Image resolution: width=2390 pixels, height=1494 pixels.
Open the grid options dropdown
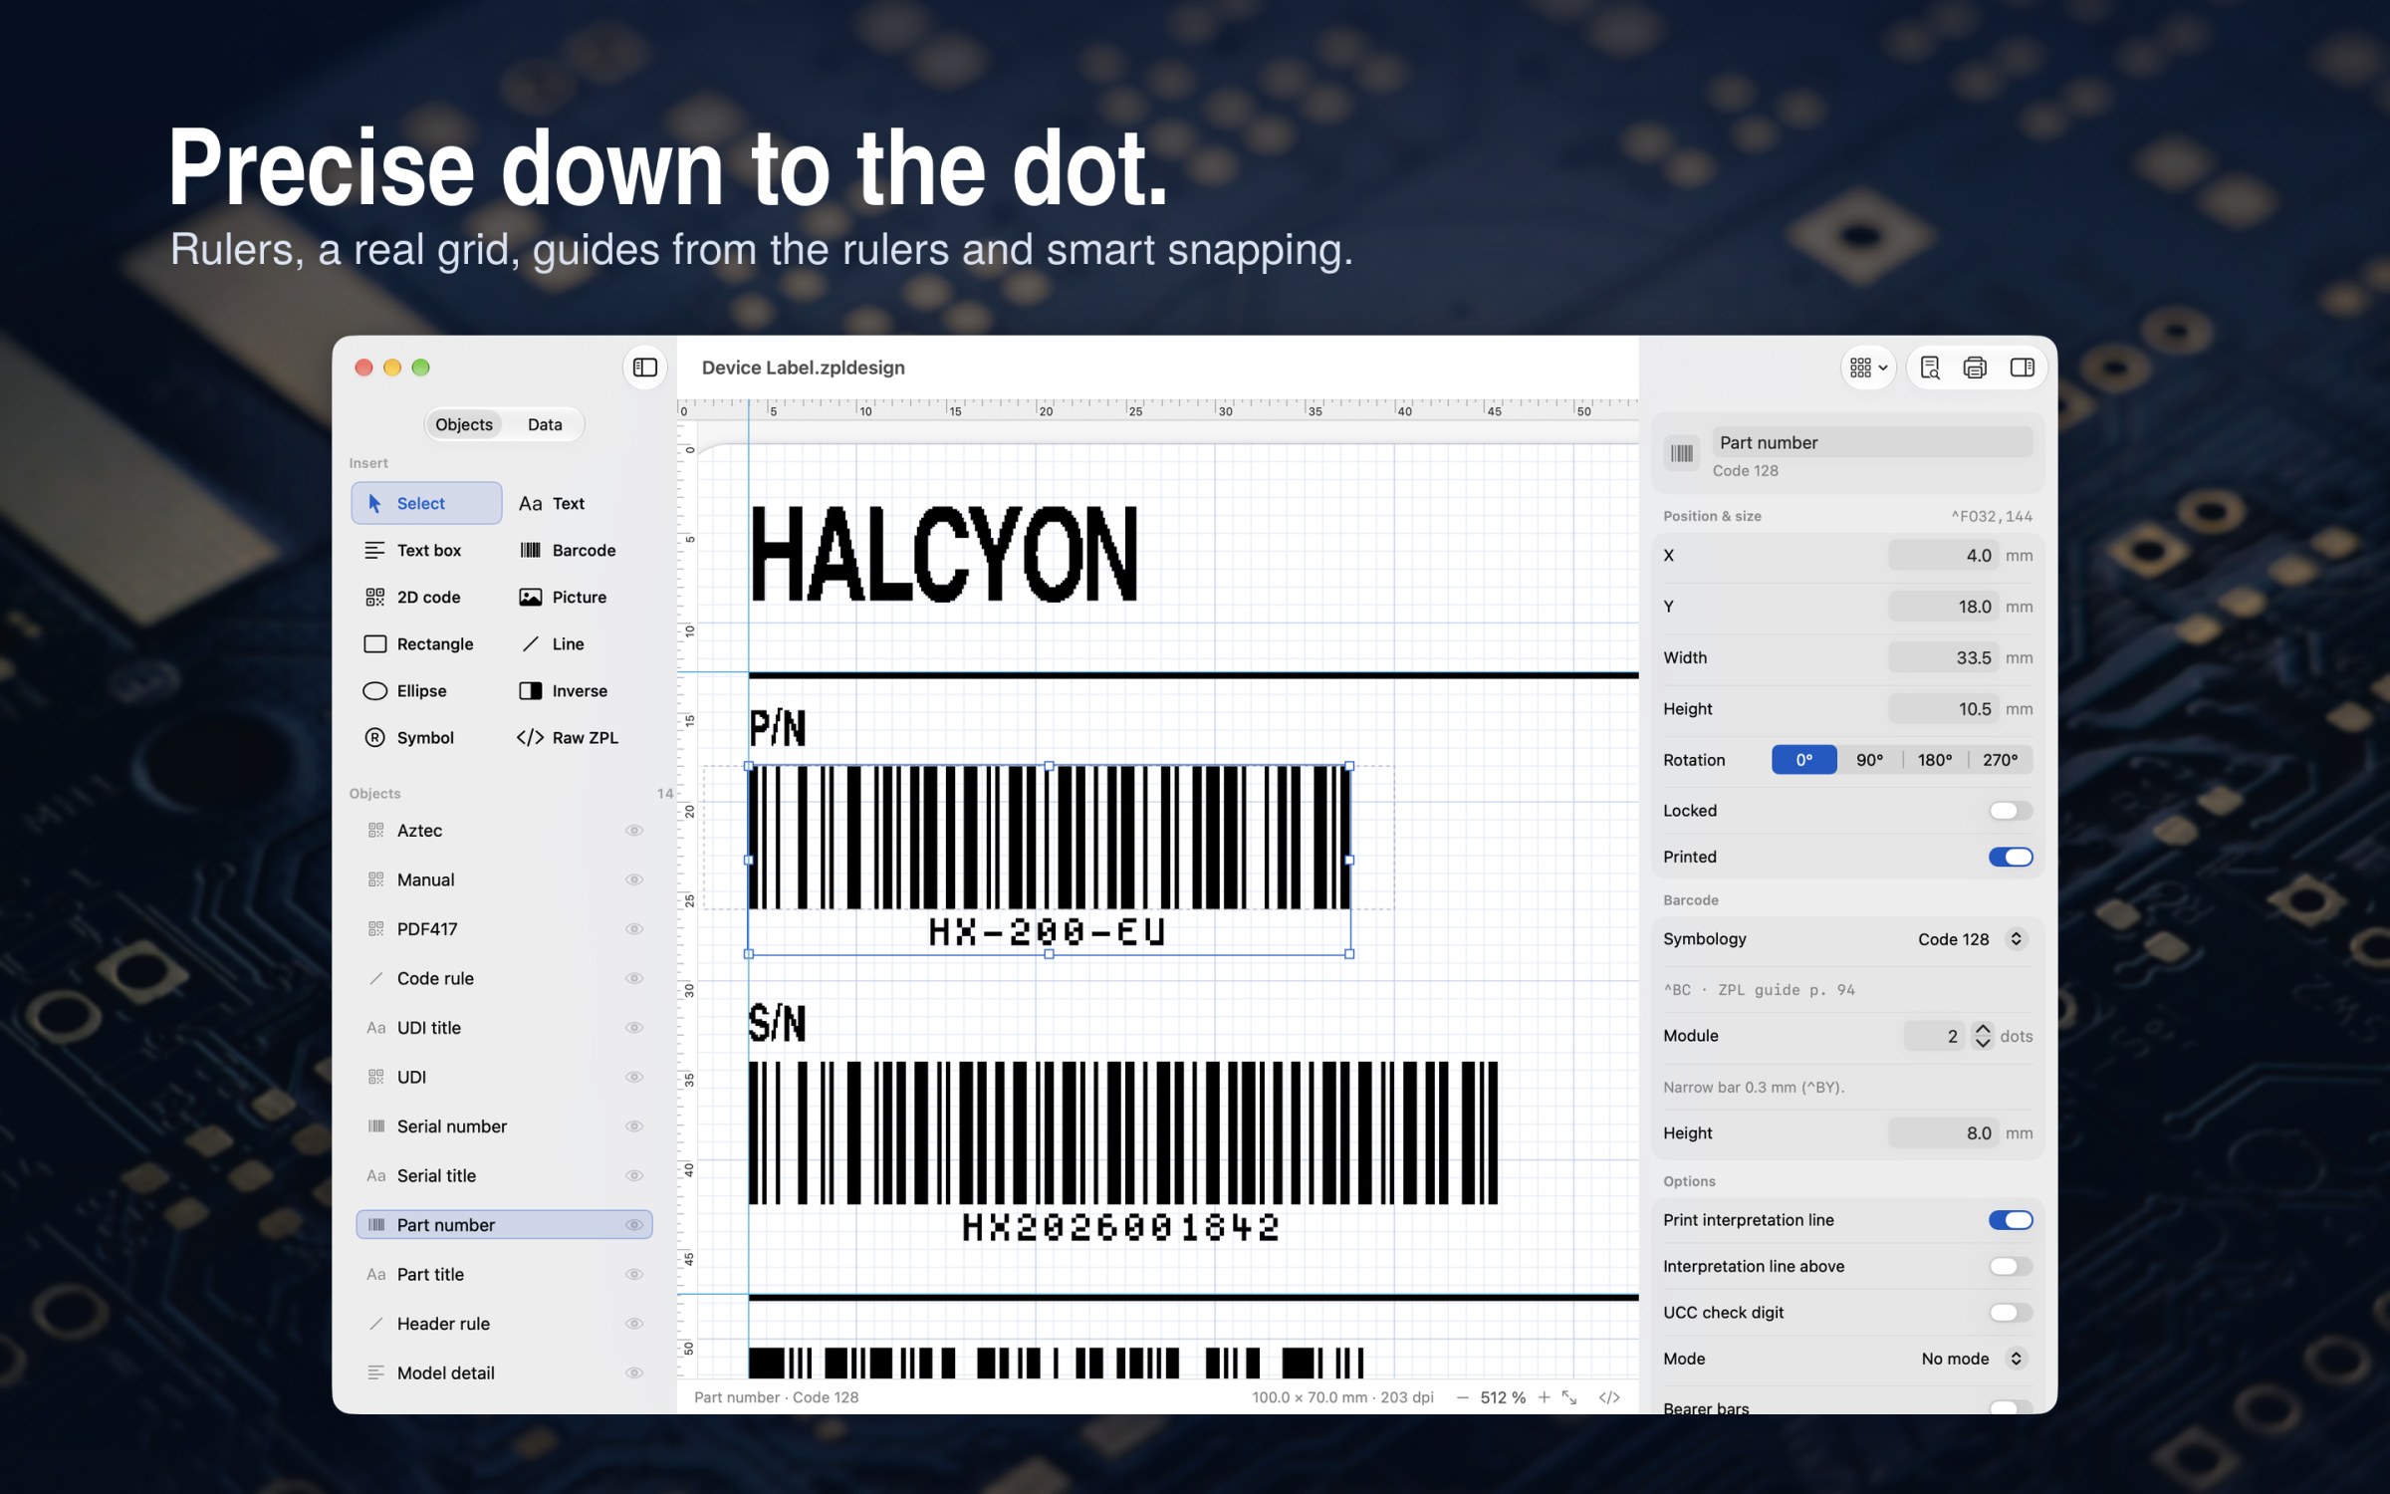[1869, 368]
